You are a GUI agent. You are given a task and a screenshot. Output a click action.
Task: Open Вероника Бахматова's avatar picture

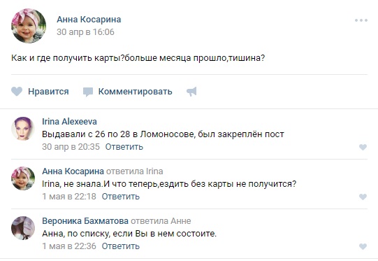pos(23,228)
